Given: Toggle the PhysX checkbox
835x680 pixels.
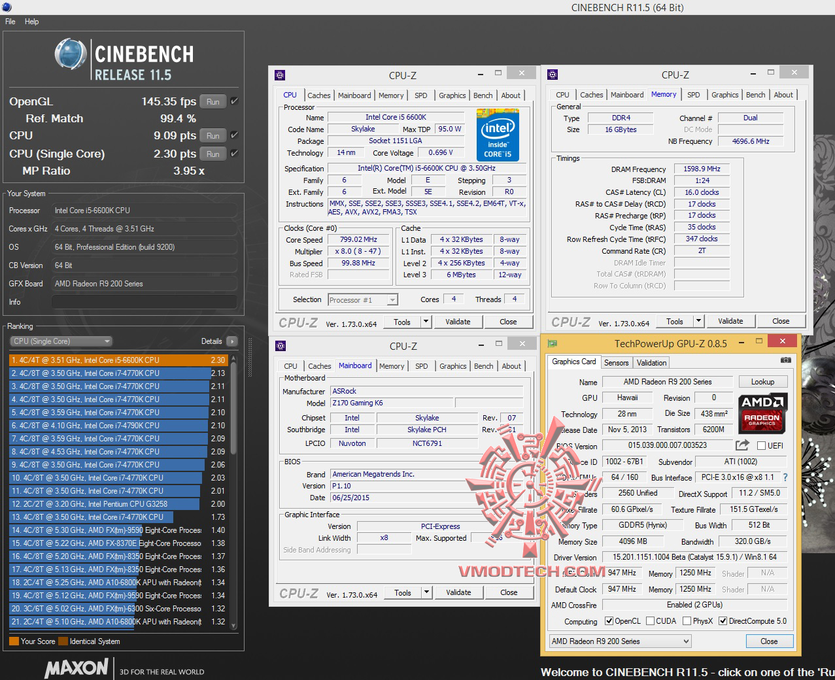Looking at the screenshot, I should point(687,621).
